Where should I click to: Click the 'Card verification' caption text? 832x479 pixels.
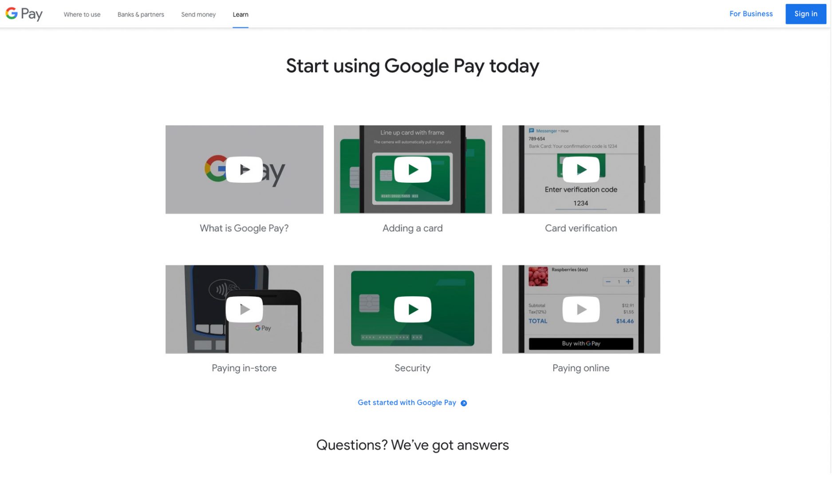coord(581,228)
